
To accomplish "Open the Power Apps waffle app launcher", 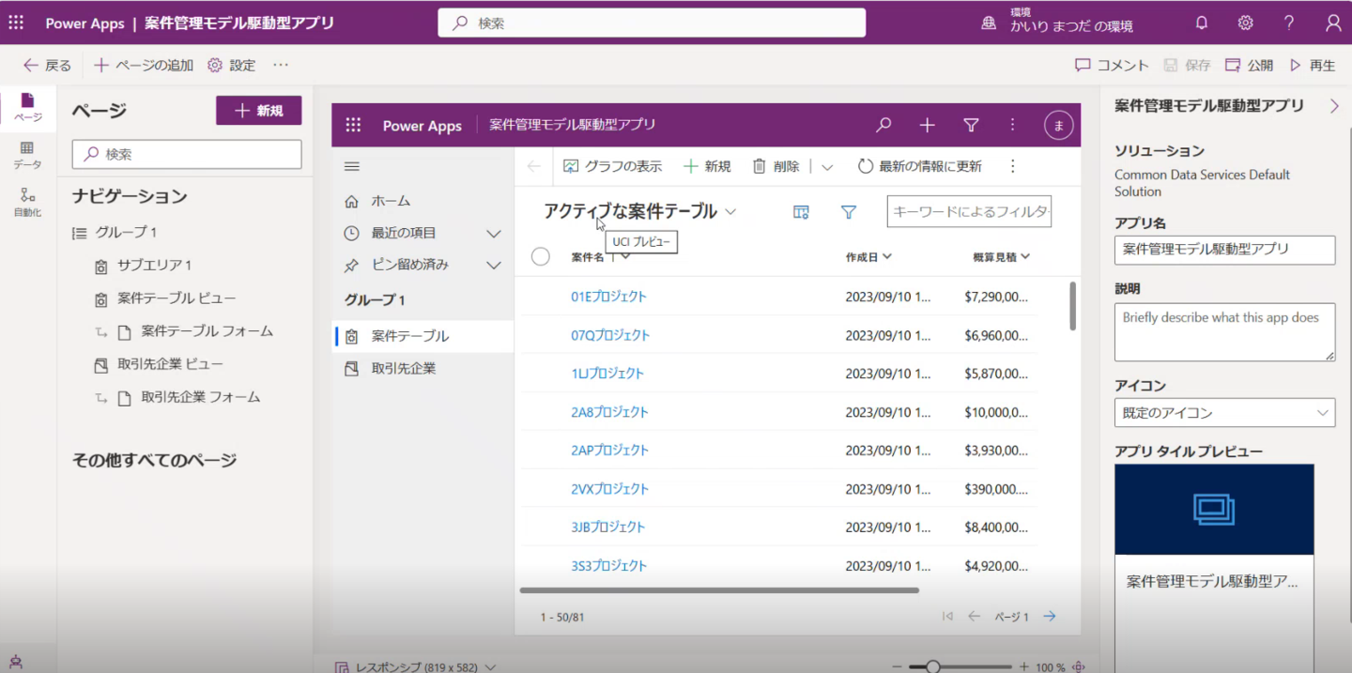I will point(16,23).
